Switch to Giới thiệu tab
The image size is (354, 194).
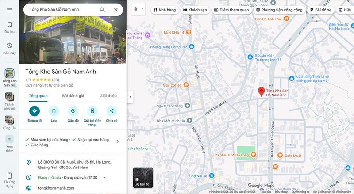coord(108,96)
